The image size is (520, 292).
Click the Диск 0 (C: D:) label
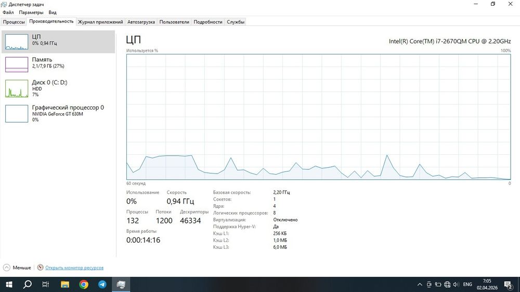tap(50, 82)
